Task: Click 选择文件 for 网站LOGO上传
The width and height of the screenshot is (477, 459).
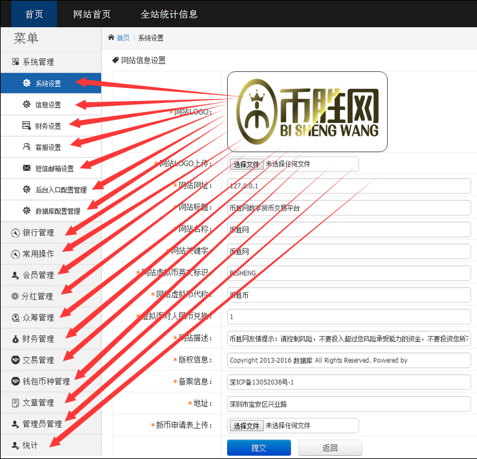Action: pyautogui.click(x=246, y=164)
